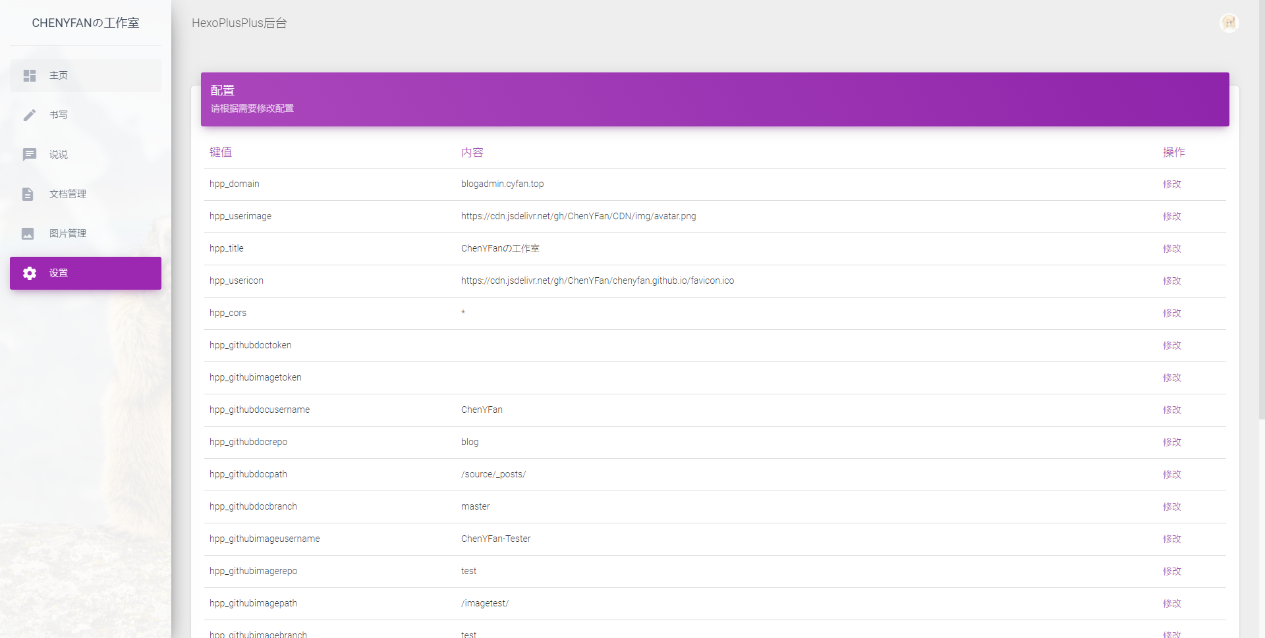Select the /imagetest/ path value

coord(485,603)
